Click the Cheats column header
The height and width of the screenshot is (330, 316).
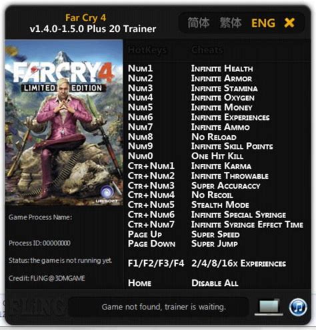coord(207,50)
